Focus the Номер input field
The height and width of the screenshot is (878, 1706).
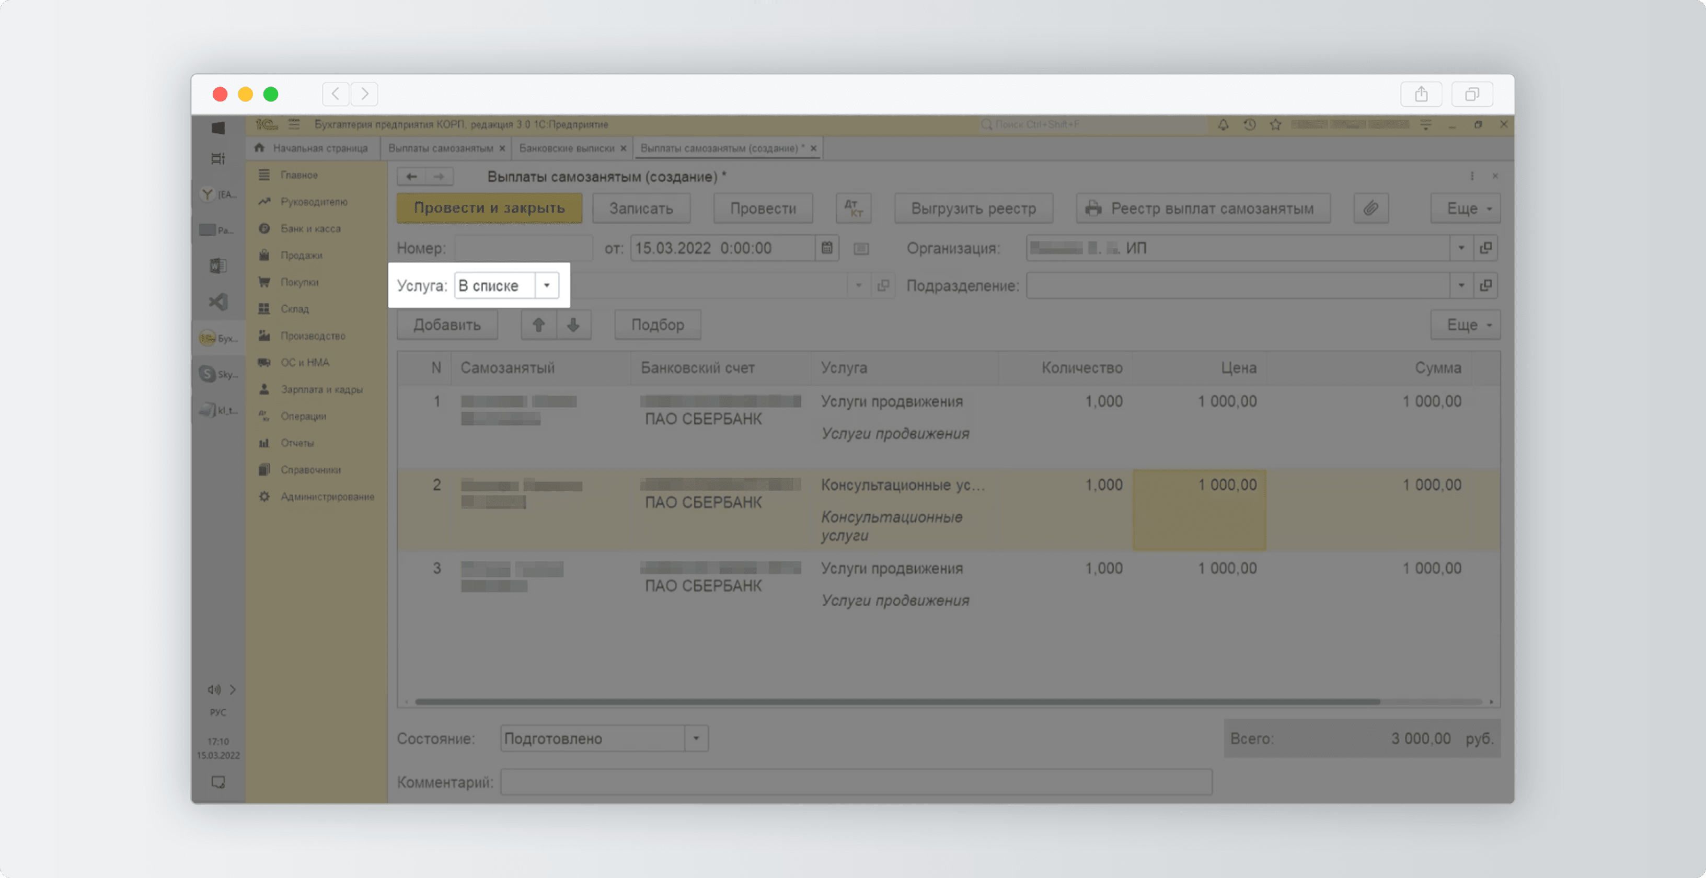pyautogui.click(x=523, y=248)
